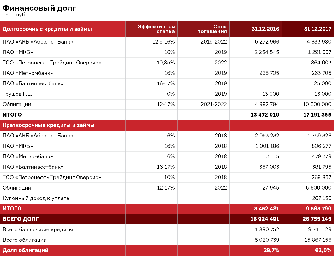
Task: Click the value '263 705'
Action: (x=321, y=73)
